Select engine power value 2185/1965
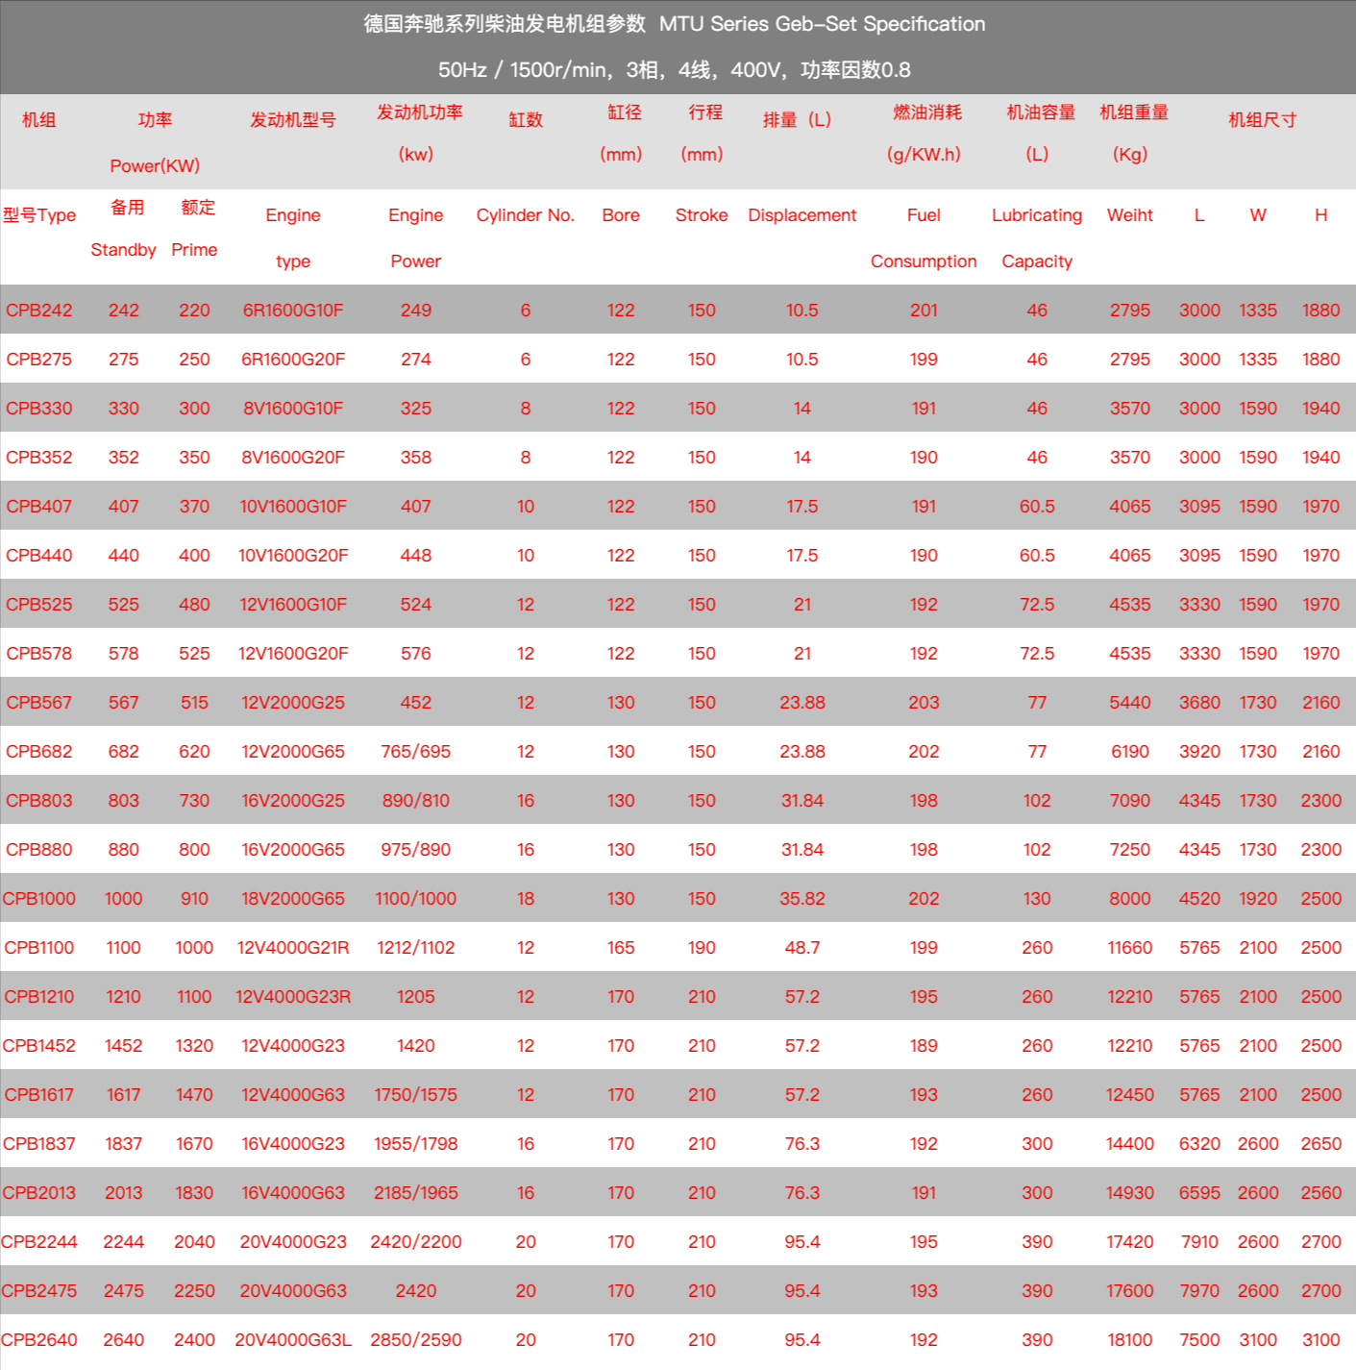Viewport: 1356px width, 1370px height. point(416,1193)
